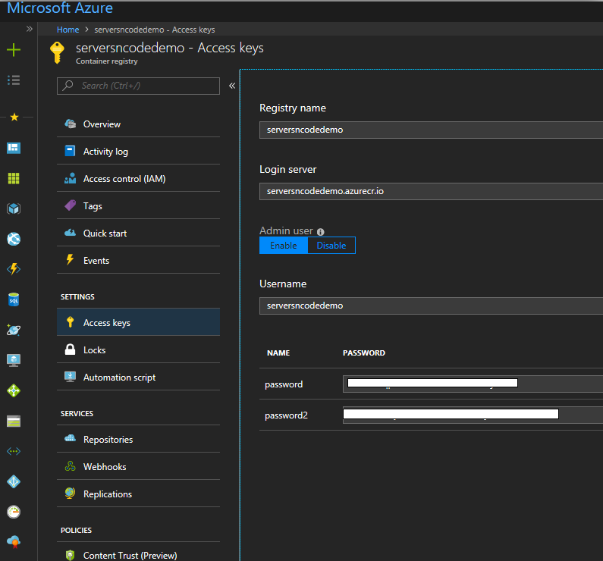The image size is (603, 561).
Task: Open the Azure Active Directory icon
Action: coord(14,481)
